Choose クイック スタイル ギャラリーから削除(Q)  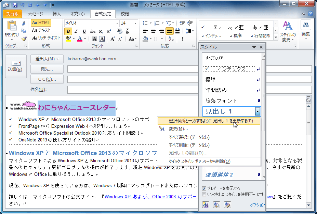(x=209, y=162)
